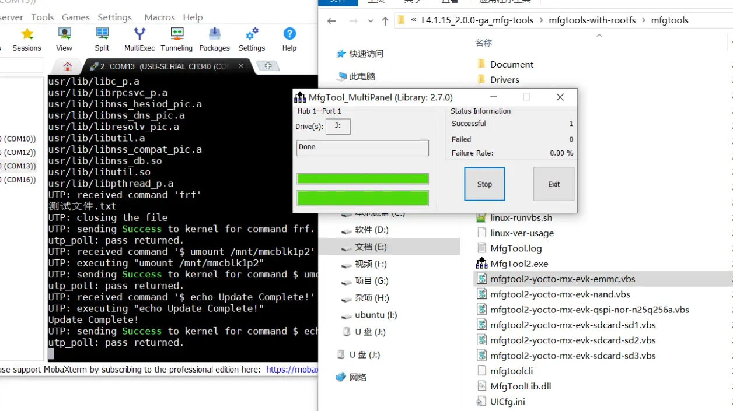This screenshot has width=733, height=411.
Task: Click L4.1.15_2.0.0-ga_mfg-tools breadcrumb
Action: [x=477, y=20]
